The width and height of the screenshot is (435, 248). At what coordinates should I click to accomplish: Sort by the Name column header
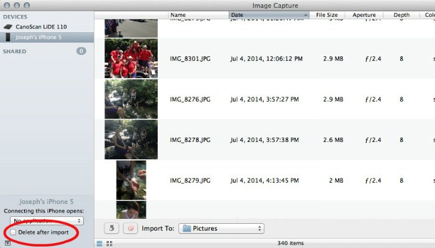point(198,15)
